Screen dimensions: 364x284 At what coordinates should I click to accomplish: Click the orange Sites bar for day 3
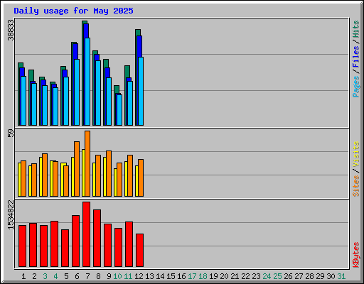pos(45,175)
